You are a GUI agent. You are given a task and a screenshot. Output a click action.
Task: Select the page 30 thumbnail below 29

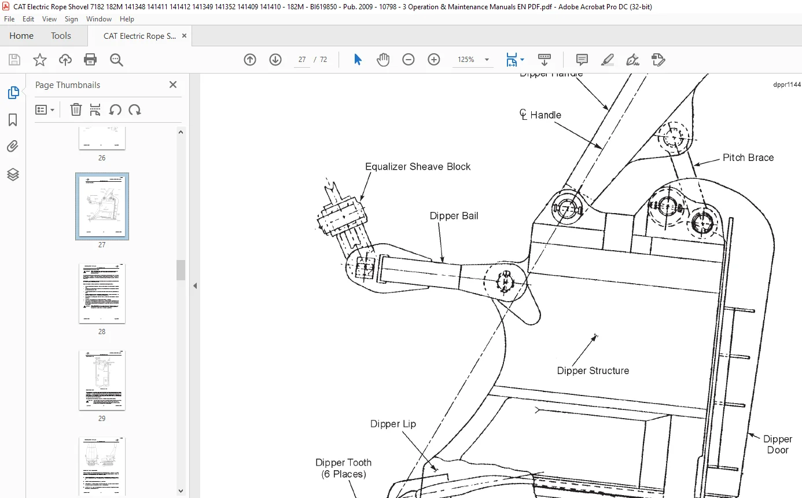pos(102,467)
